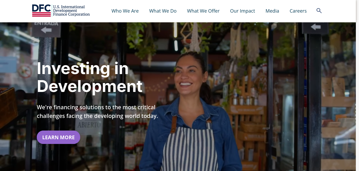This screenshot has width=359, height=171.
Task: Expand the What We Offer menu
Action: [x=203, y=11]
